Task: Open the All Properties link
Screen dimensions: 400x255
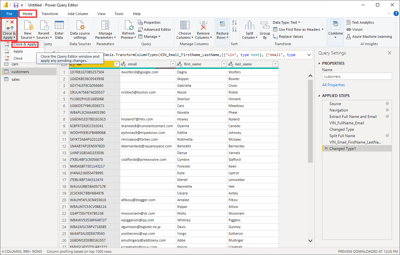Action: (333, 85)
